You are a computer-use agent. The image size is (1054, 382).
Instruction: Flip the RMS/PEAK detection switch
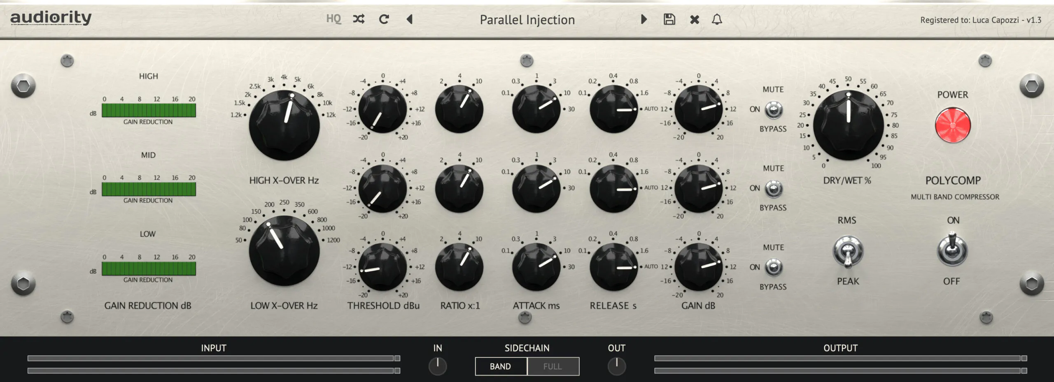[848, 251]
